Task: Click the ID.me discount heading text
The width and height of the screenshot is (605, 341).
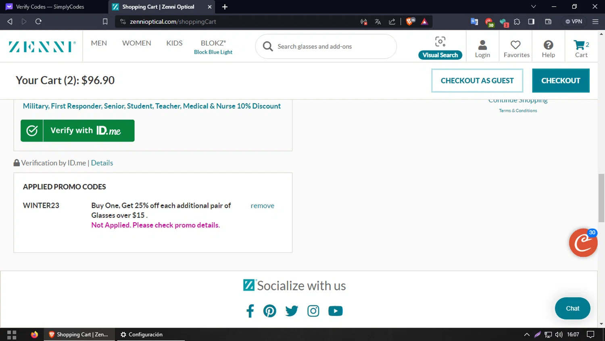Action: tap(152, 106)
